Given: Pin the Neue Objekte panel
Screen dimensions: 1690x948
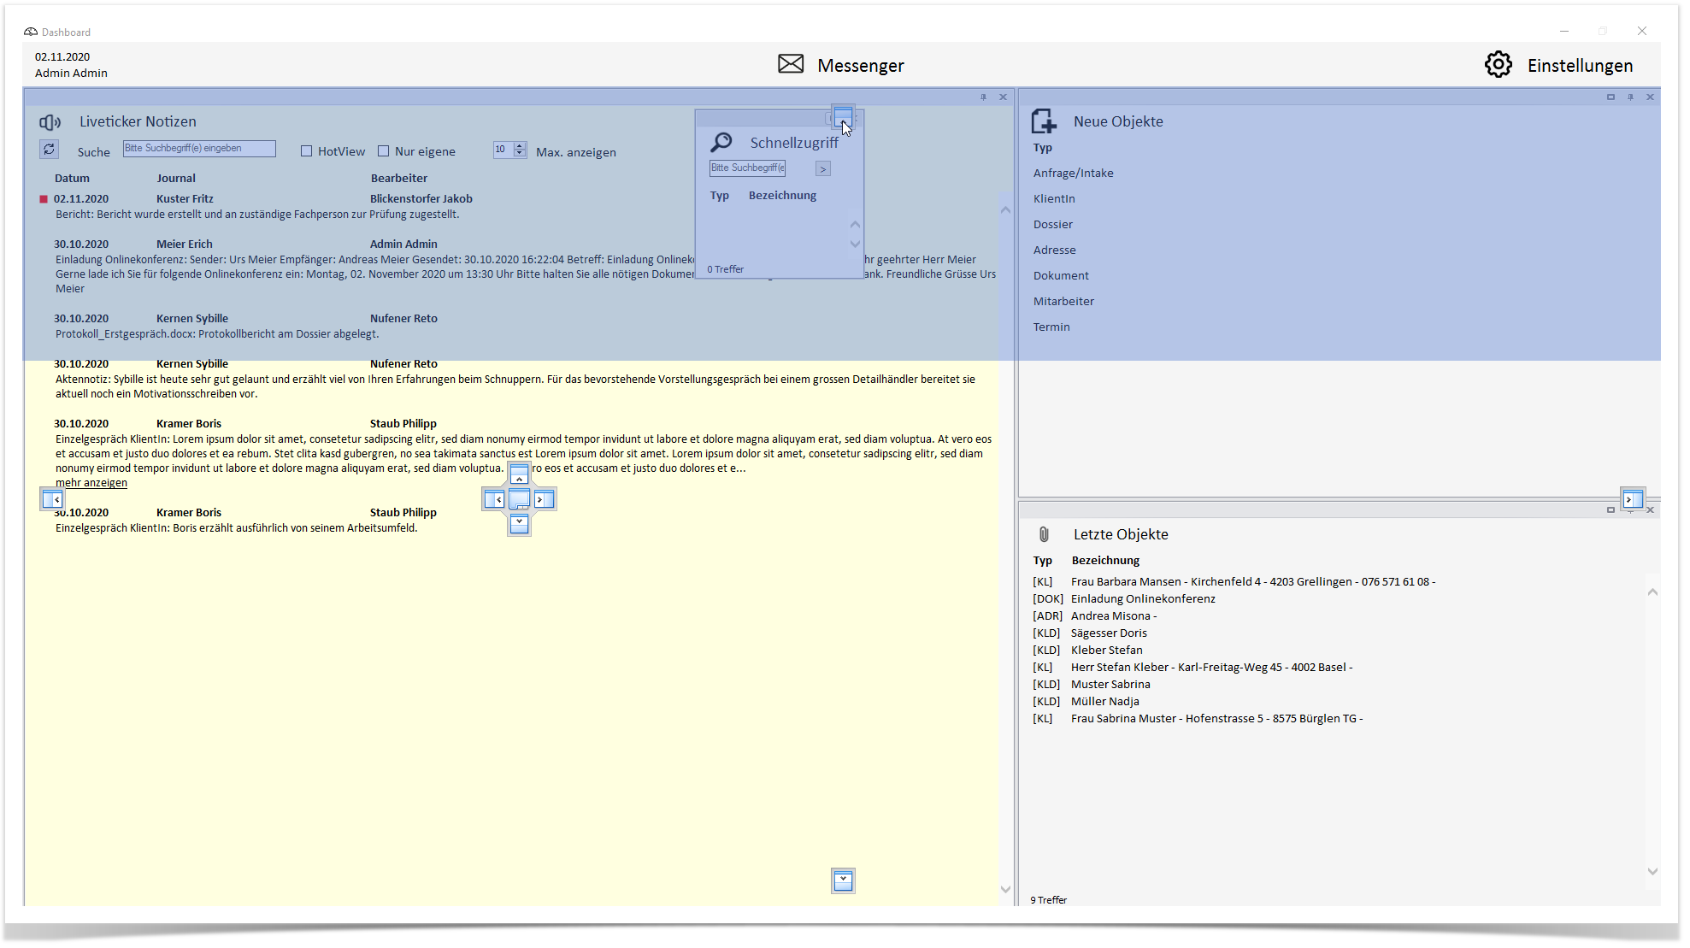Looking at the screenshot, I should (x=1630, y=97).
